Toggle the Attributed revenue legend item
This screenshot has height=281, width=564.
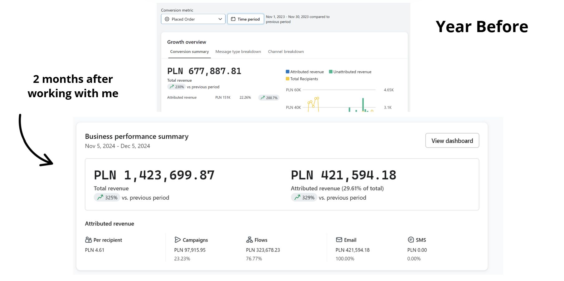coord(305,72)
